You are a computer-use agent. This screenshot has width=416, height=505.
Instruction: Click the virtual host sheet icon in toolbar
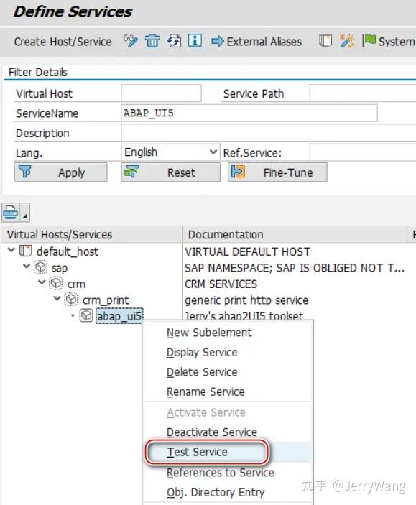(x=325, y=41)
